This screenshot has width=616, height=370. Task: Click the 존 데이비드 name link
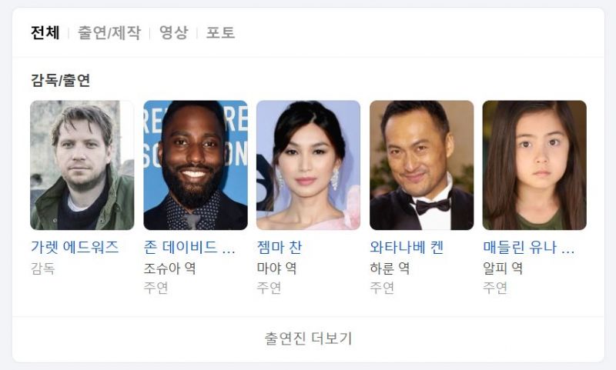coord(189,247)
